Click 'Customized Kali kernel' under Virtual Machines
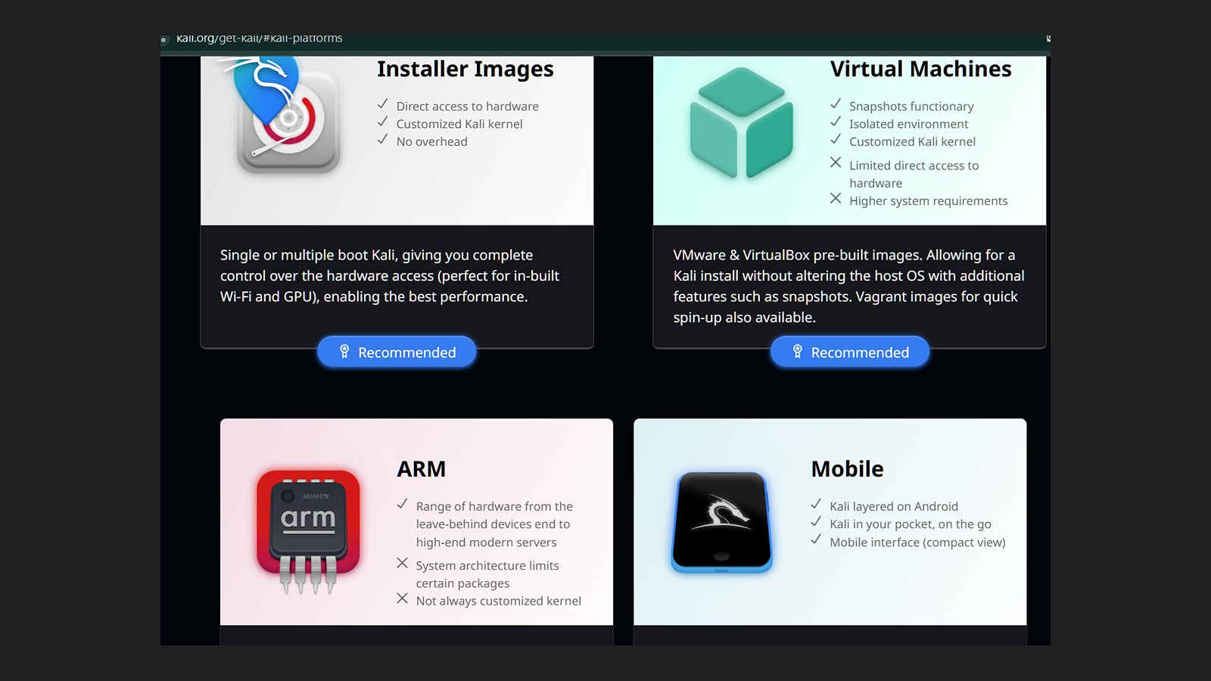 pyautogui.click(x=912, y=141)
